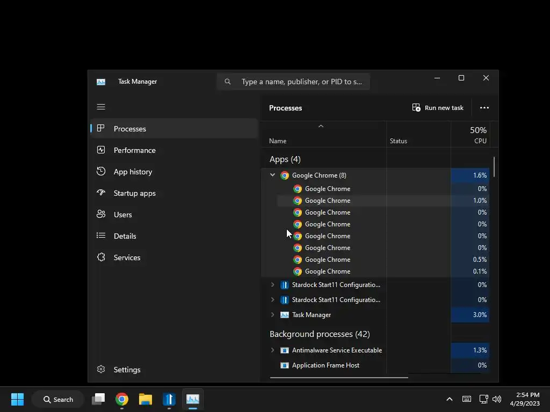The height and width of the screenshot is (412, 550).
Task: Sort by the CPU column header
Action: coord(480,141)
